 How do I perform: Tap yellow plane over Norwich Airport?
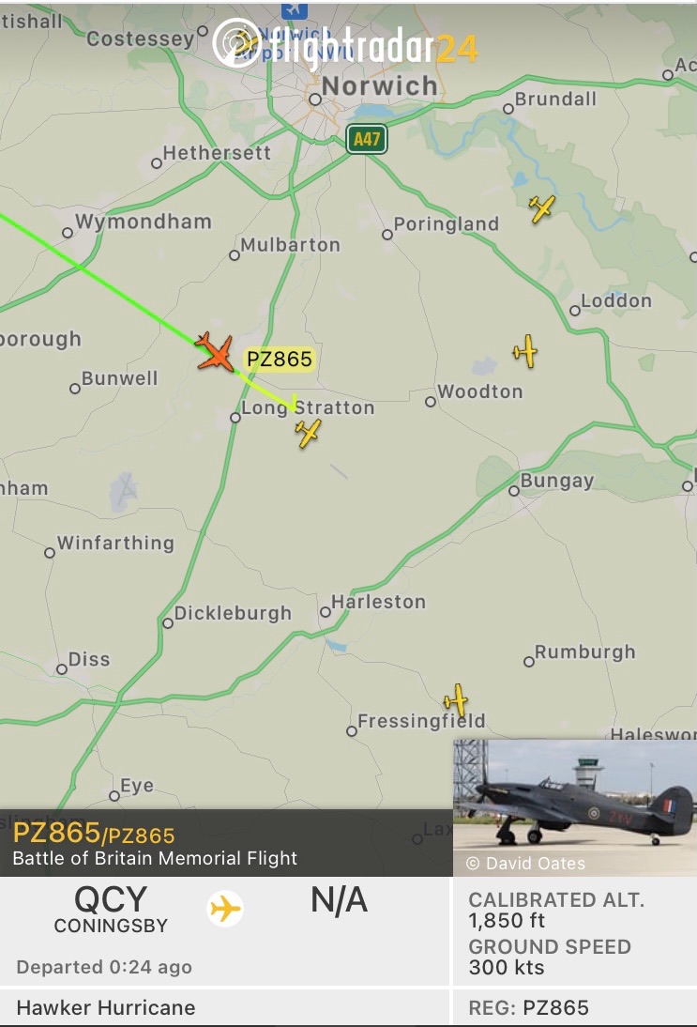(x=246, y=43)
